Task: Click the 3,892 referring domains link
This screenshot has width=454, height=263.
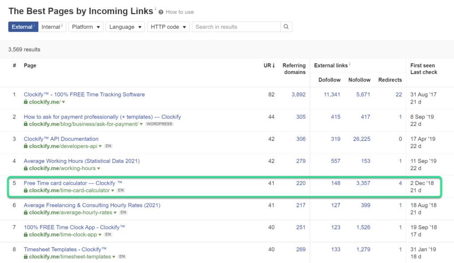Action: (298, 94)
